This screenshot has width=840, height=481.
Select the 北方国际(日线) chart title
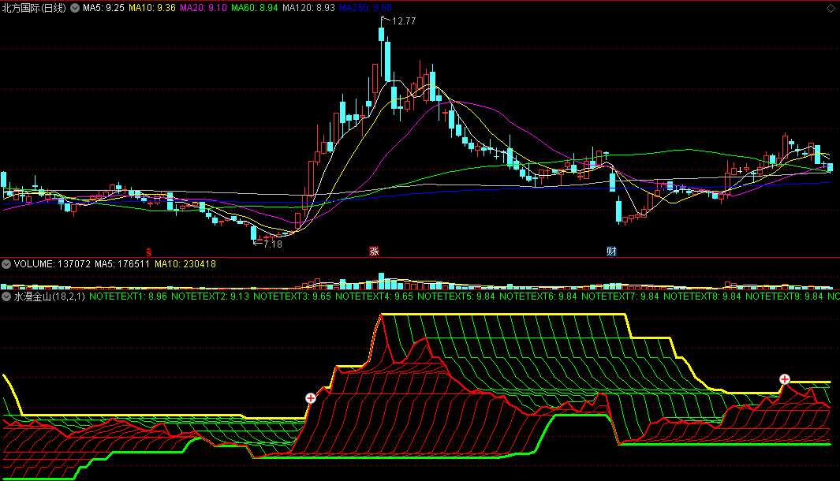coord(34,8)
